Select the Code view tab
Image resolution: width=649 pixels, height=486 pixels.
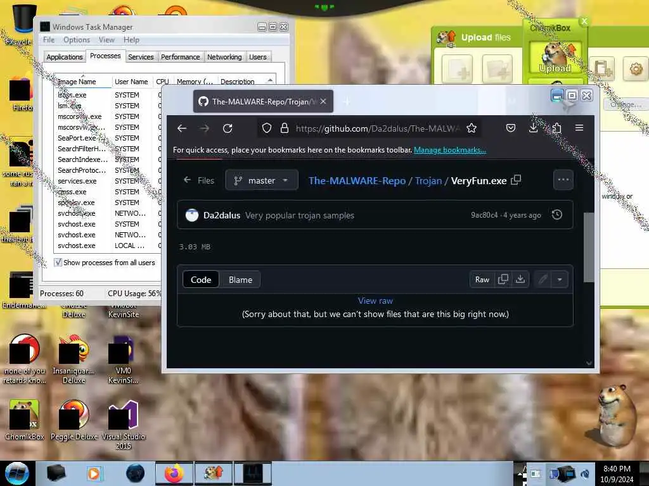point(201,280)
